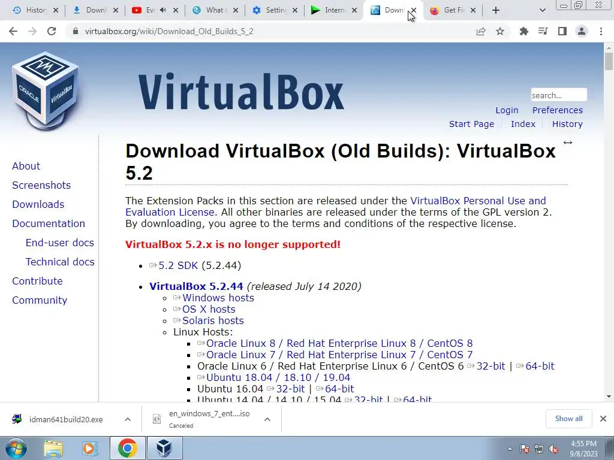
Task: Open the wiki History link
Action: pos(567,124)
